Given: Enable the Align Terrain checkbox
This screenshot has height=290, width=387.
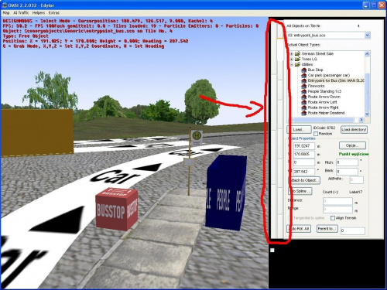Looking at the screenshot, I should [x=333, y=218].
